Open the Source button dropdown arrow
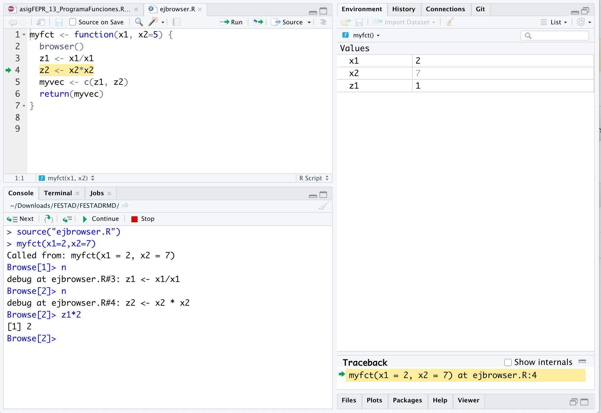This screenshot has width=601, height=413. point(309,22)
